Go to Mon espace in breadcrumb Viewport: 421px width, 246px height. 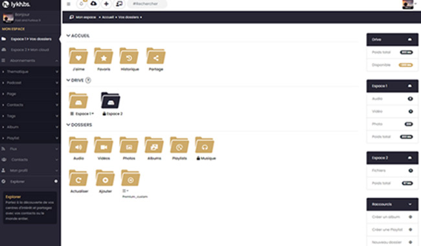tap(85, 17)
